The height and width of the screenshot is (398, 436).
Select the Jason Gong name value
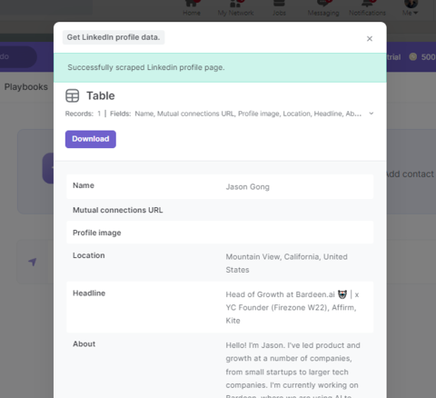click(x=247, y=187)
